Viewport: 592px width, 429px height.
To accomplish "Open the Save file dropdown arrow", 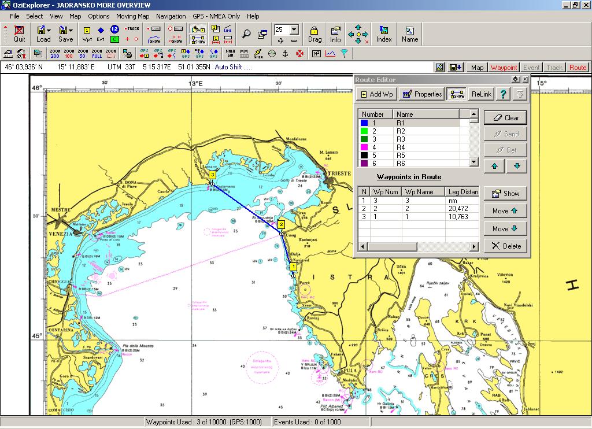I will (71, 30).
